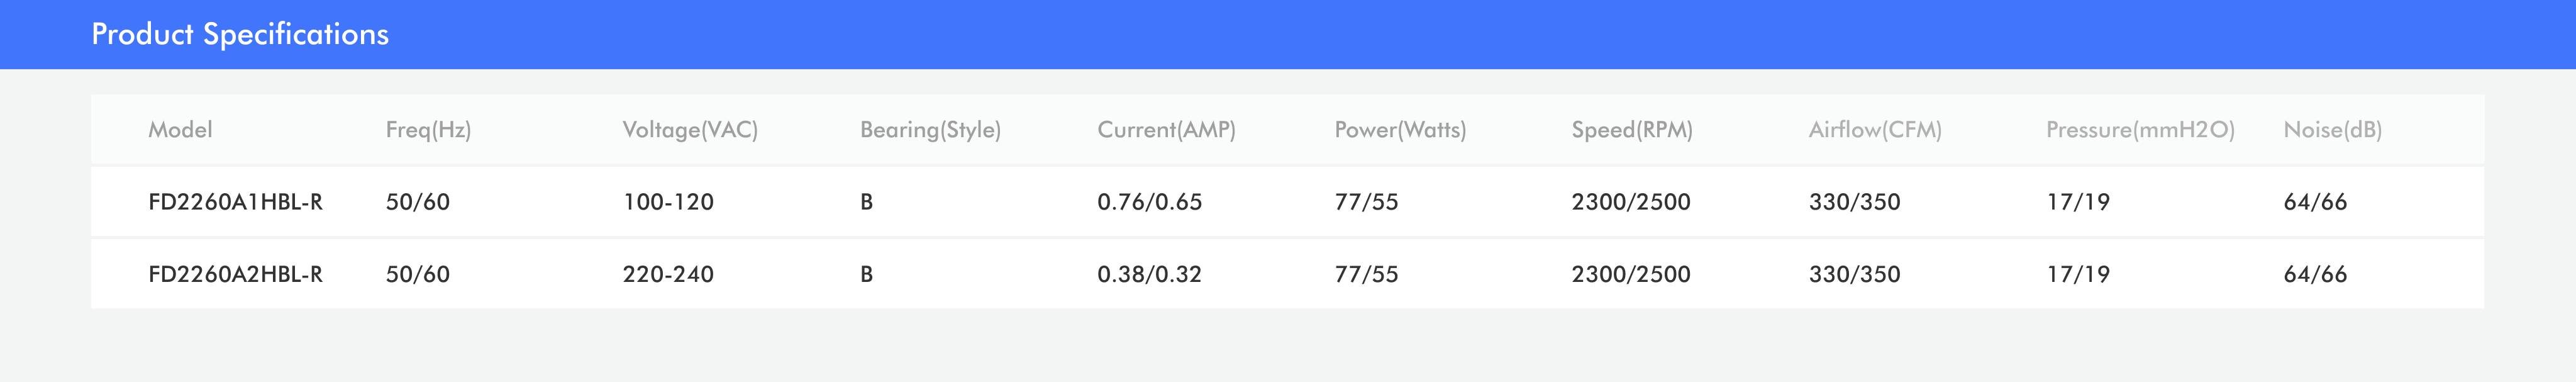Select the Airflow(CFM) column header

(x=1875, y=130)
